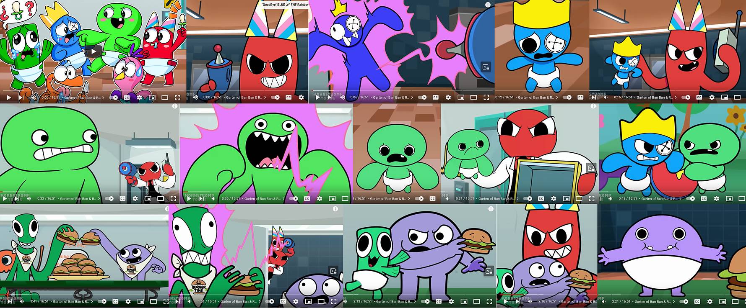Expand chapter chevron in the 2:13 frame
746x308 pixels.
(x=415, y=301)
